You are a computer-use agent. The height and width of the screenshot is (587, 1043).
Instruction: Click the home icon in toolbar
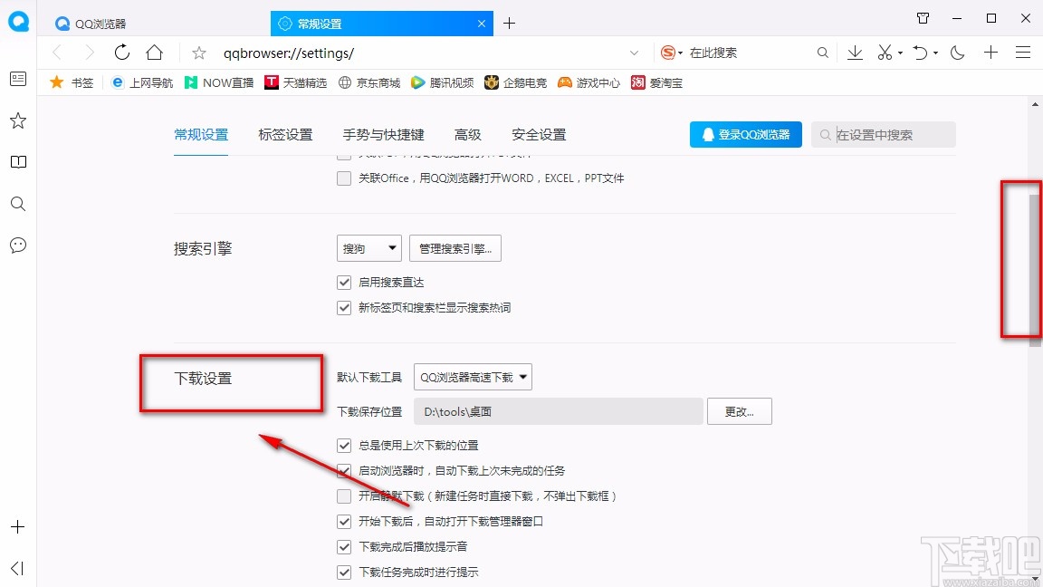click(154, 53)
